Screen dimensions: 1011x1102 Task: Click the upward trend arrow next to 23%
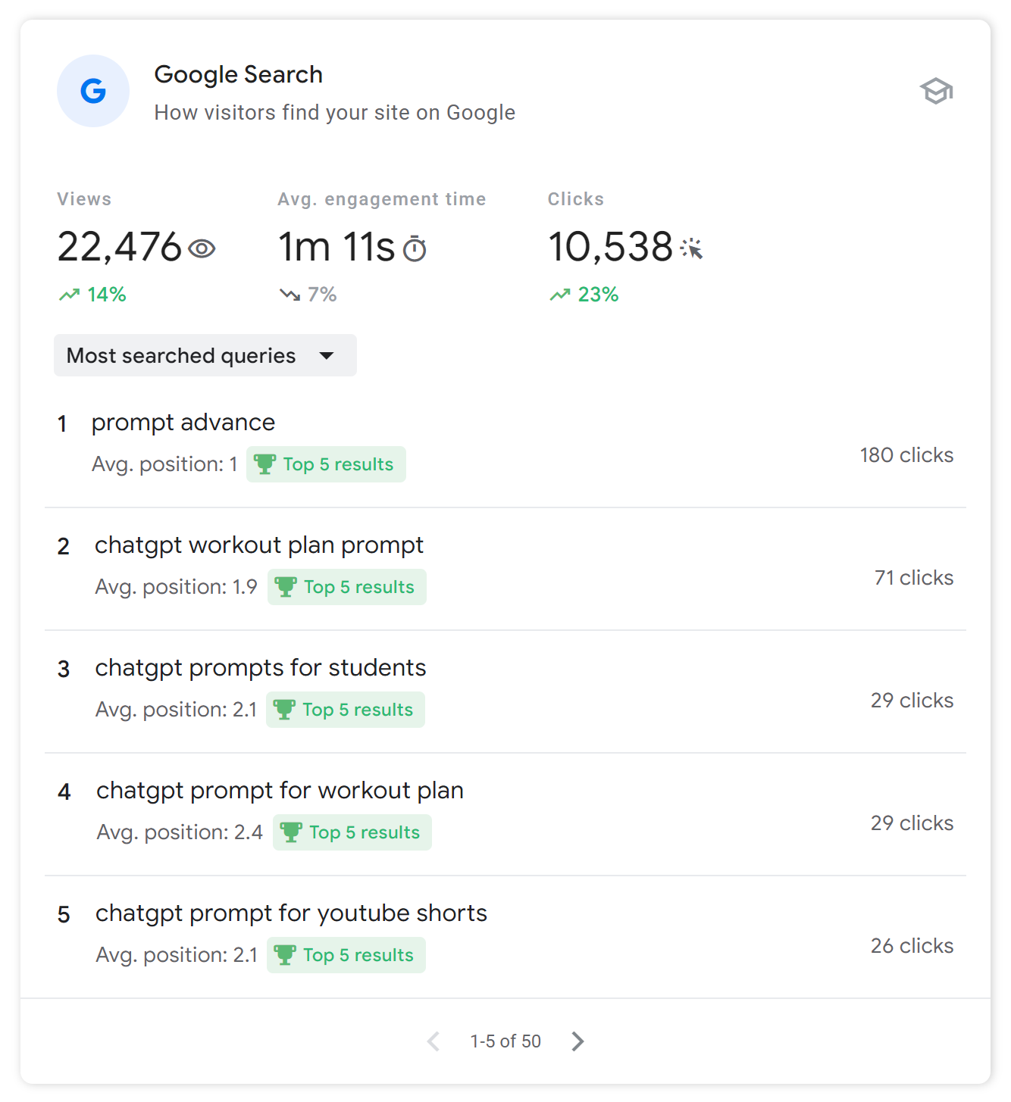click(560, 295)
